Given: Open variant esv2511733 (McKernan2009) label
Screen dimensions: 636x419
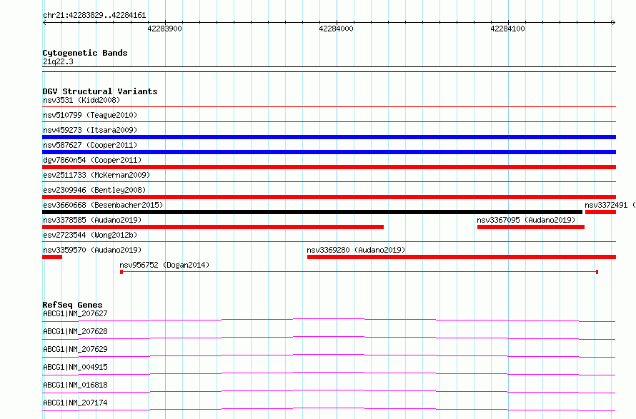Looking at the screenshot, I should (x=96, y=175).
